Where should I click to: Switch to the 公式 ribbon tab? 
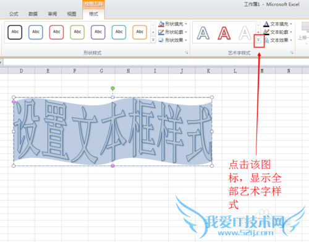14,14
